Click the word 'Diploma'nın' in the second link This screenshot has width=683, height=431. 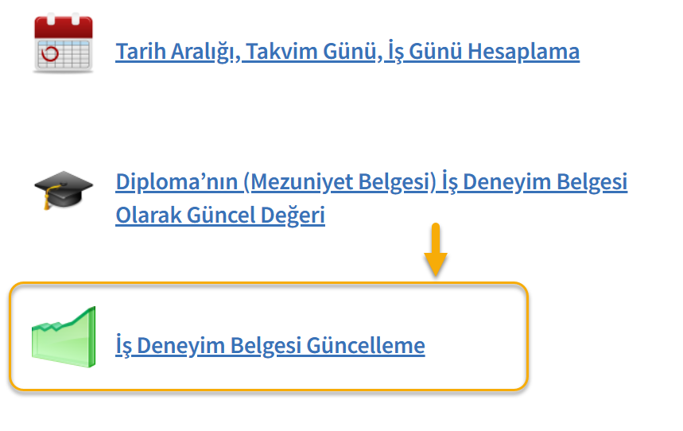pyautogui.click(x=177, y=182)
